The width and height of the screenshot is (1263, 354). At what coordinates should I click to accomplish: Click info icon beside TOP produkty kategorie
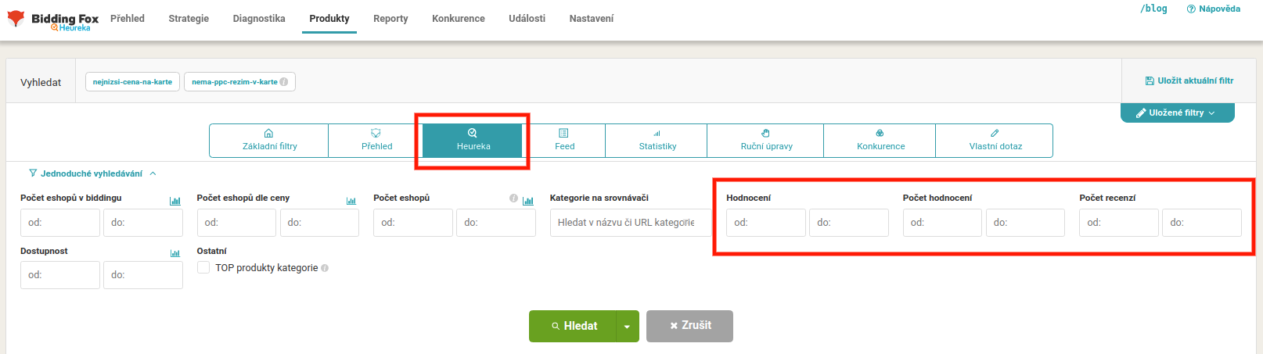325,268
